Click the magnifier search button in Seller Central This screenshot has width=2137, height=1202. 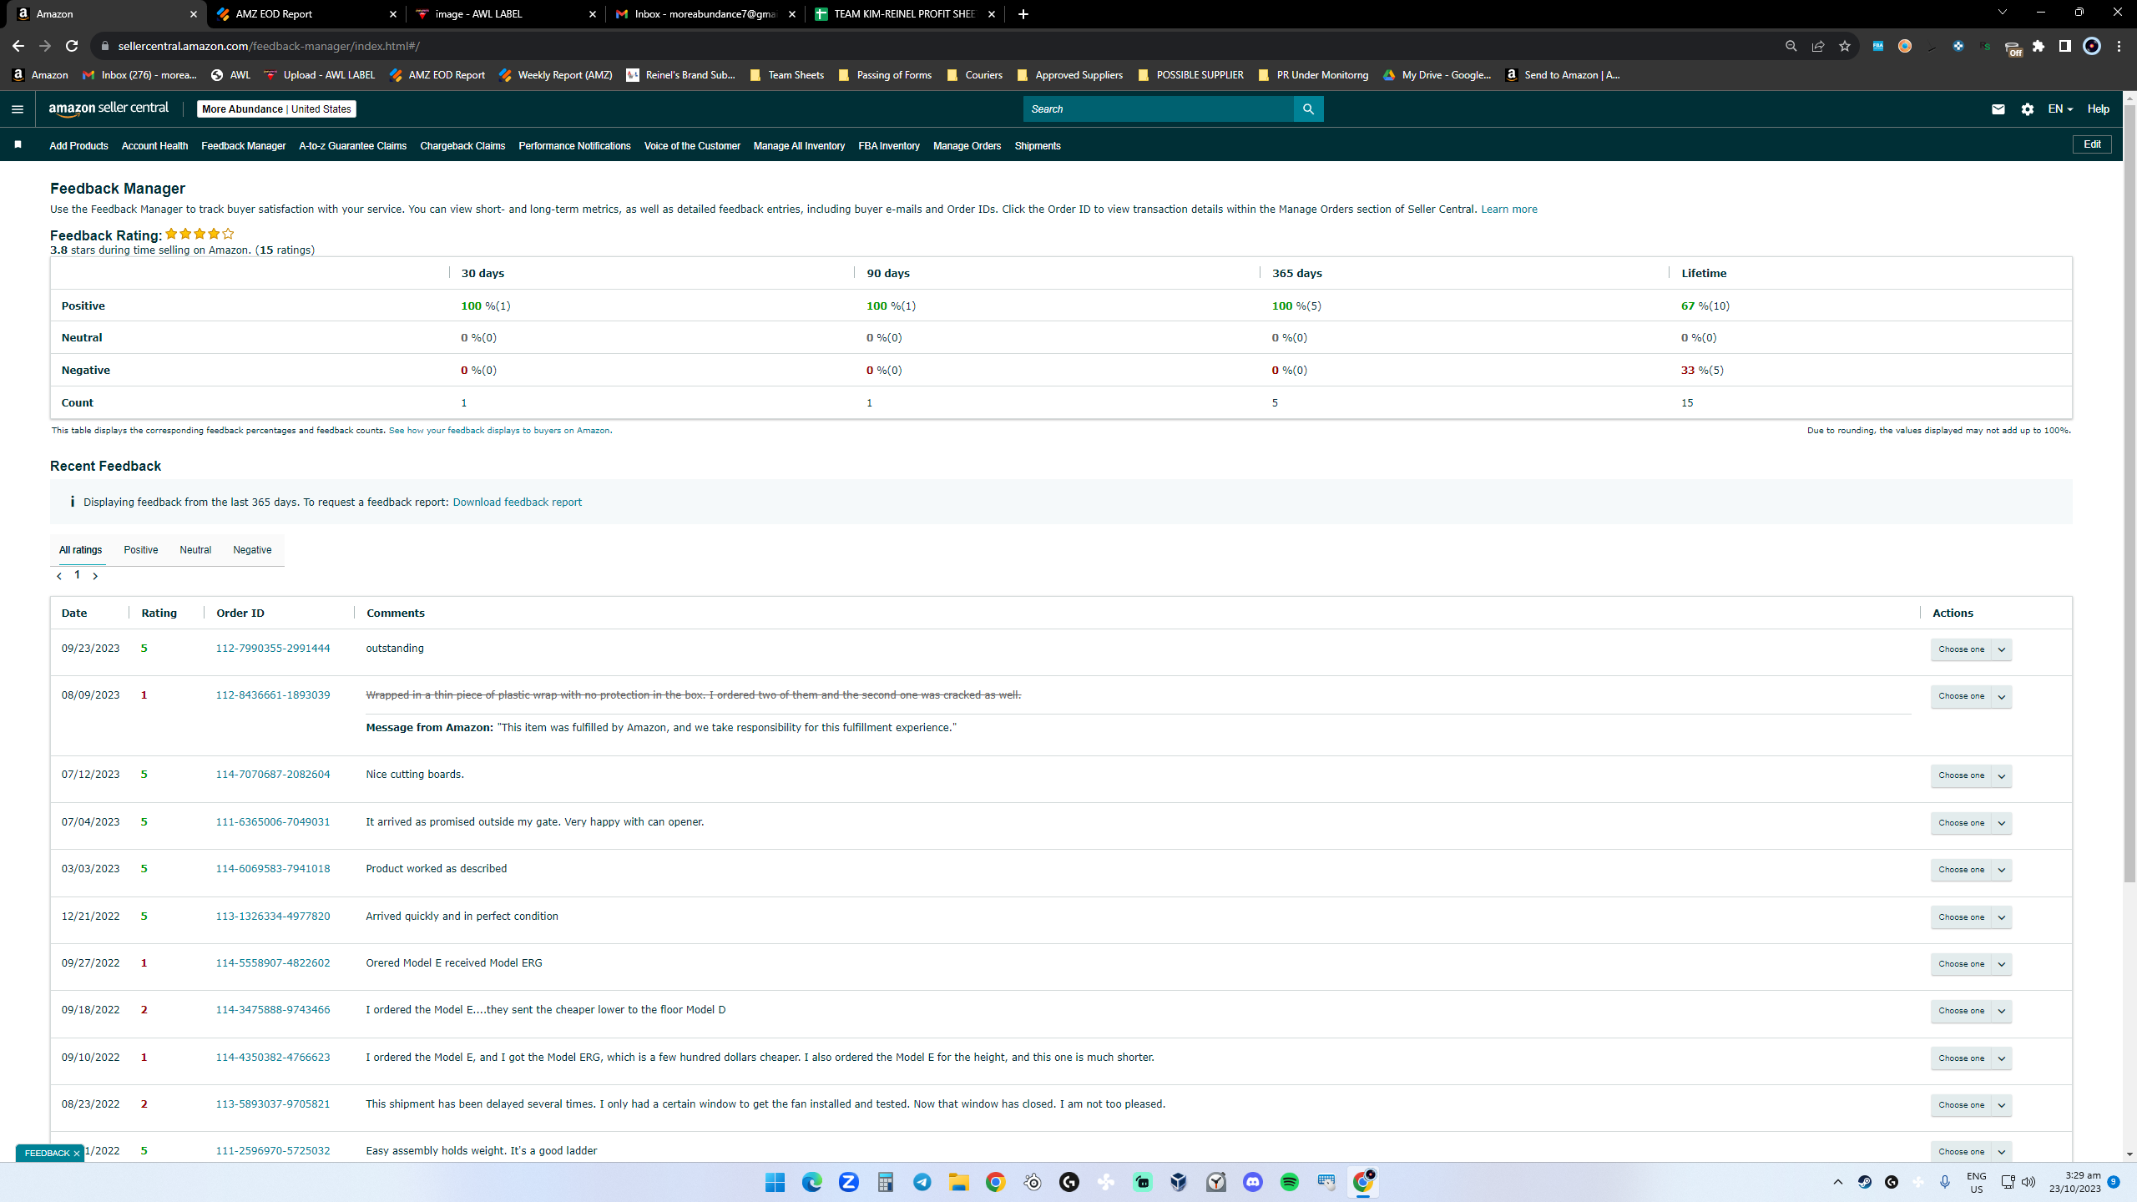coord(1308,109)
